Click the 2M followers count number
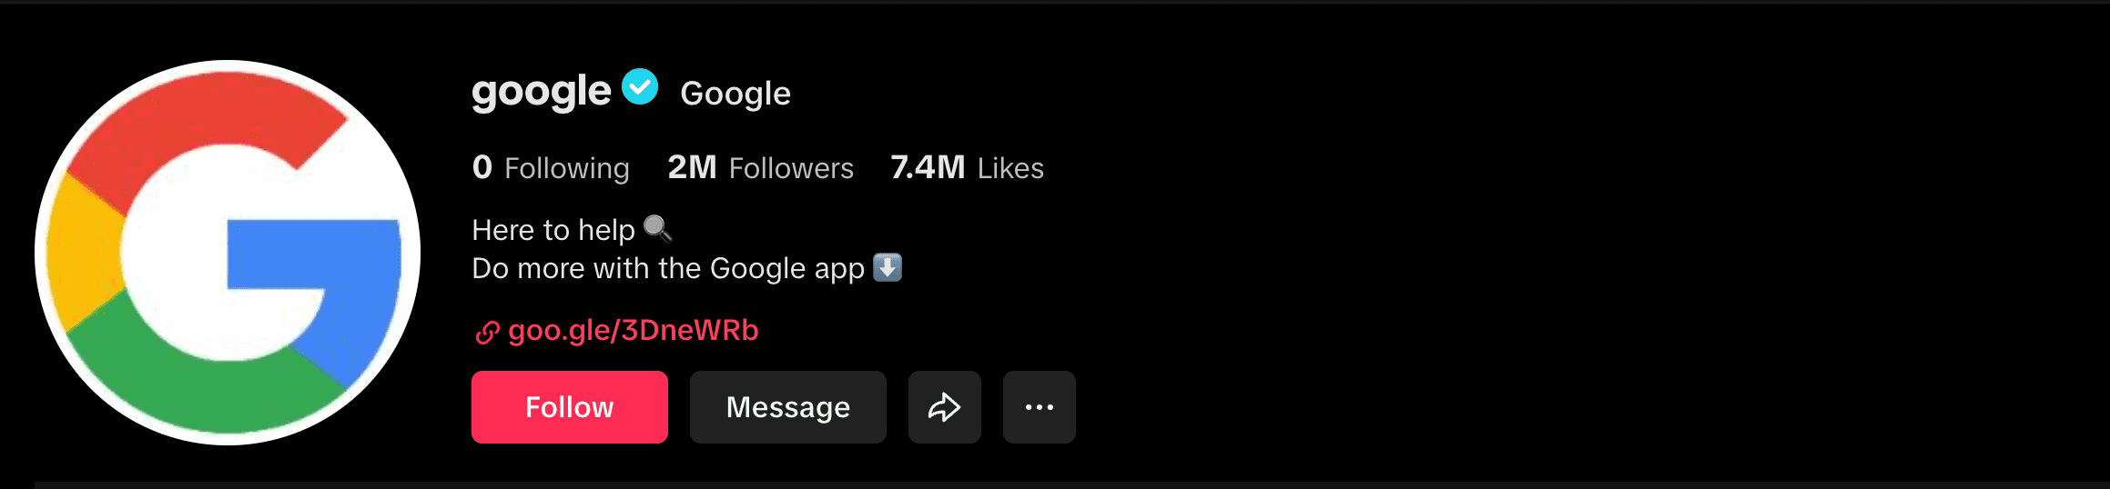The height and width of the screenshot is (489, 2110). [692, 167]
